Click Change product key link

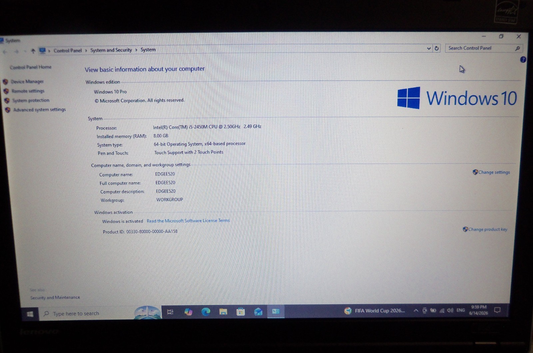coord(488,229)
